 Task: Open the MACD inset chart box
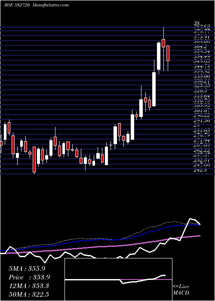pos(118,279)
